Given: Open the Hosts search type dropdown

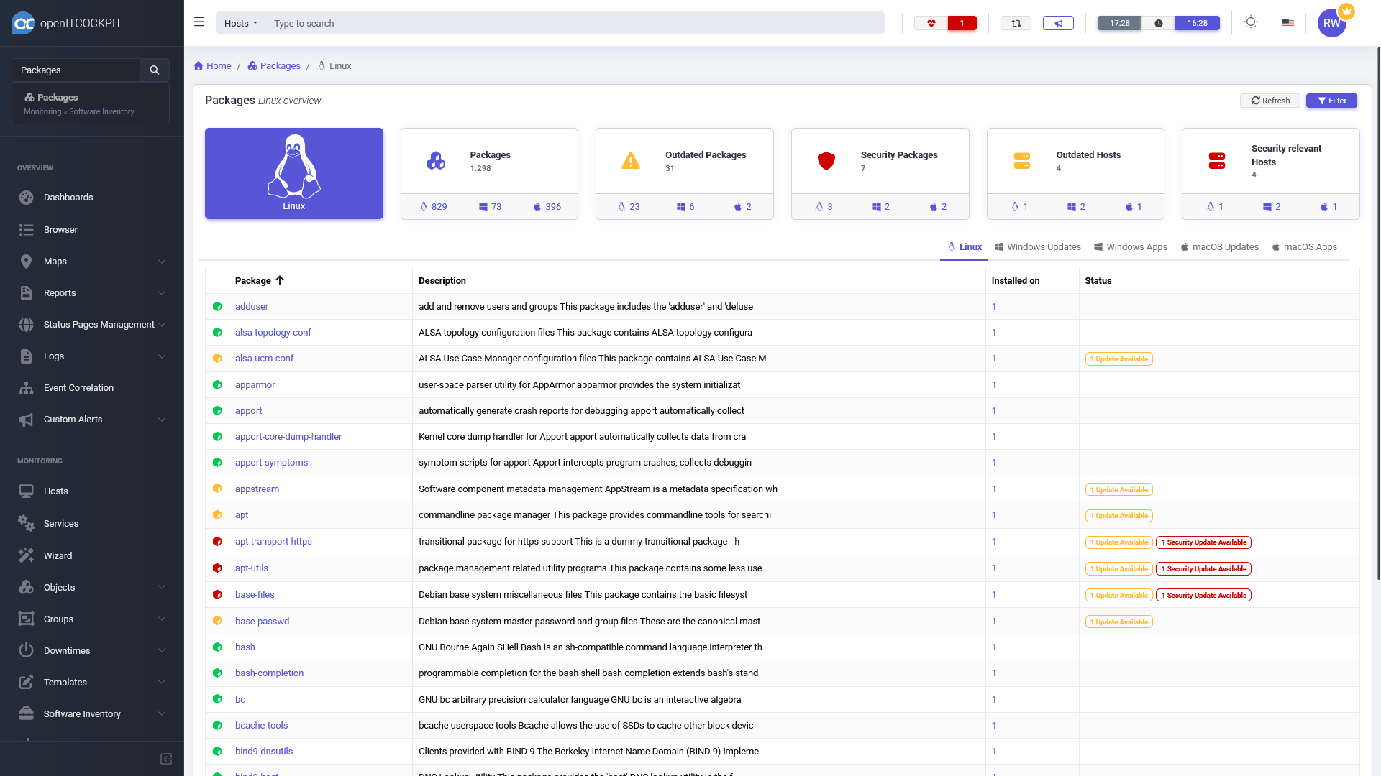Looking at the screenshot, I should pos(240,23).
